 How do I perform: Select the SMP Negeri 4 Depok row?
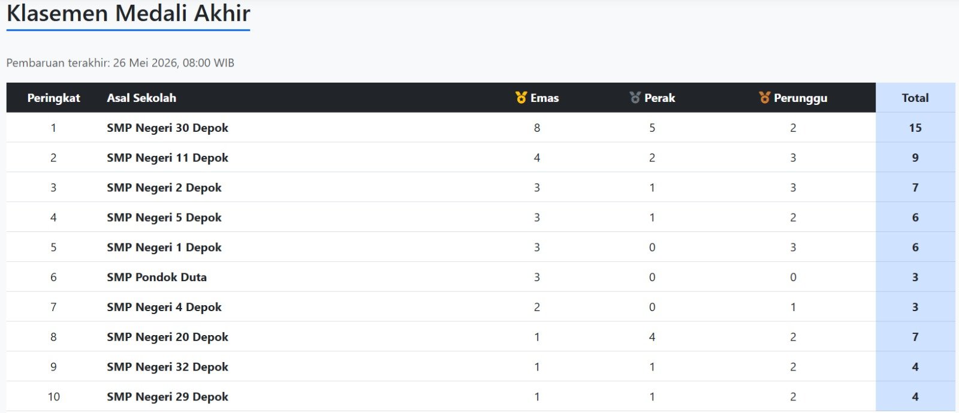[481, 307]
